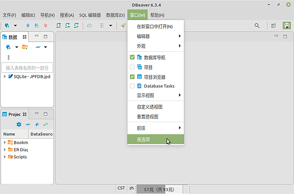The height and width of the screenshot is (194, 294).
Task: Open the transaction mode dropdown arrow
Action: click(x=111, y=25)
